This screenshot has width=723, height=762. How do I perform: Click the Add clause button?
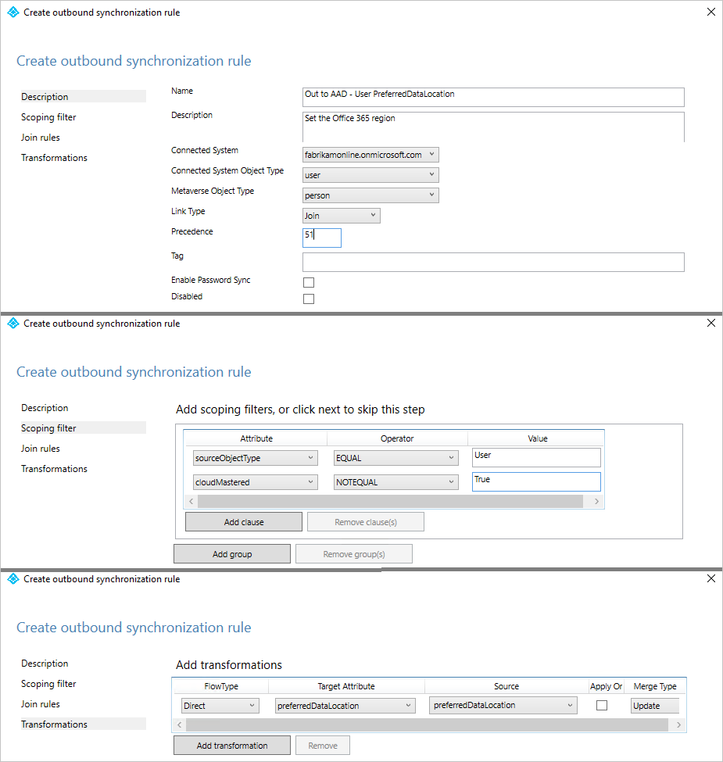point(243,521)
